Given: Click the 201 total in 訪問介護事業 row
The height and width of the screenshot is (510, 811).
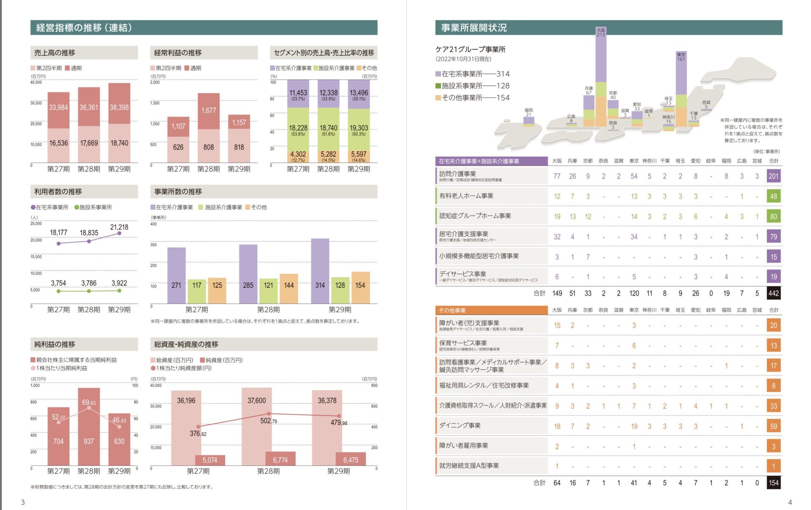Looking at the screenshot, I should click(773, 176).
